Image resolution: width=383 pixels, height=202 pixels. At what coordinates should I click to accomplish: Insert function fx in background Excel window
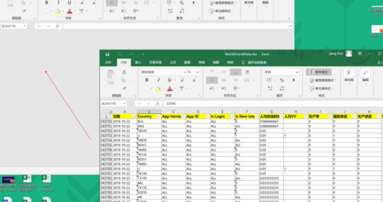pyautogui.click(x=57, y=26)
